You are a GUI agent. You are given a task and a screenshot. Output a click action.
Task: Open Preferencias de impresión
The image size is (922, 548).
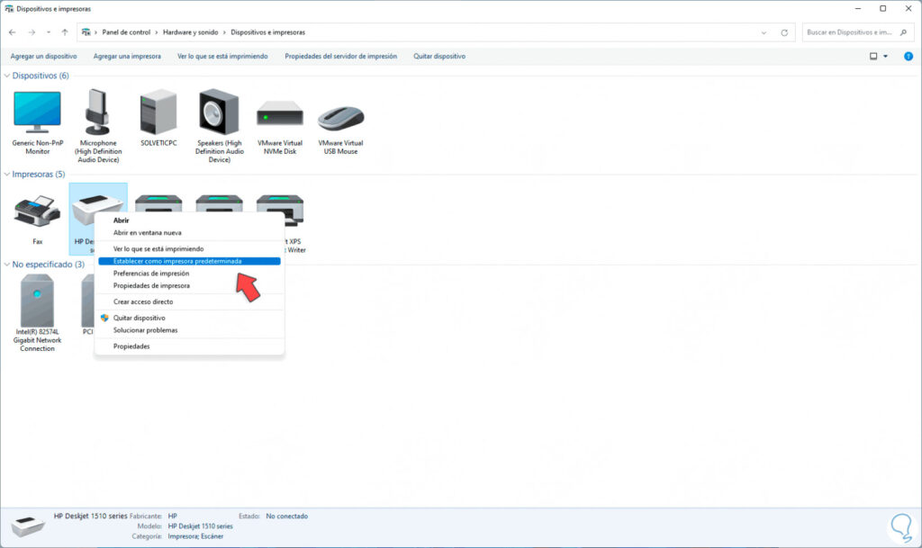click(x=189, y=274)
